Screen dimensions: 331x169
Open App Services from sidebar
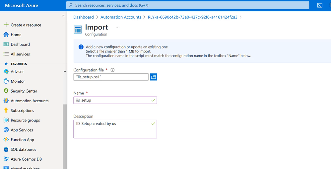[x=22, y=130]
